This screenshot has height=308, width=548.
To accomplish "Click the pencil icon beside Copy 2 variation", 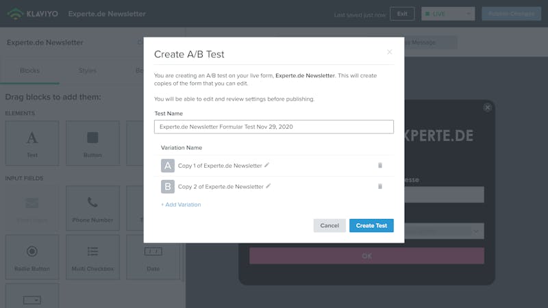I will 268,186.
